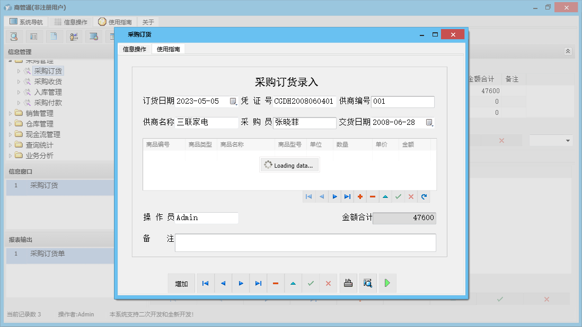Collapse the right panel using the chevron
This screenshot has height=327, width=582.
(x=567, y=51)
